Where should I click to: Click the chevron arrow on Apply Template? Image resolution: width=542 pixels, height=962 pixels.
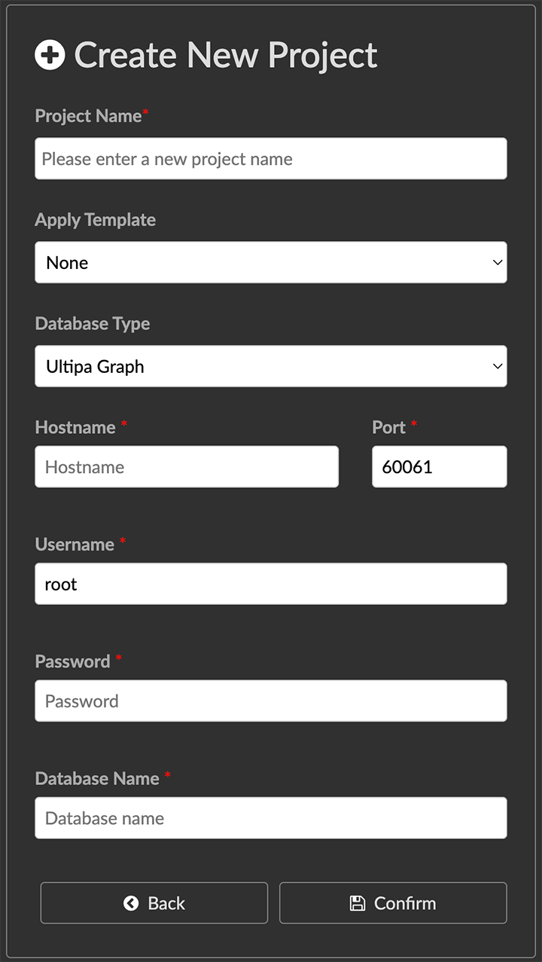(x=497, y=262)
